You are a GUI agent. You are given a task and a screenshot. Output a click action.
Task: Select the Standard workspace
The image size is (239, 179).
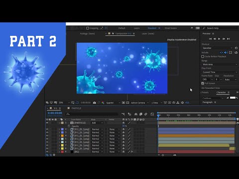click(152, 28)
